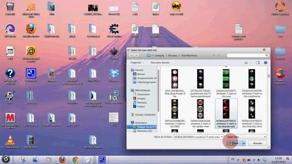The image size is (292, 164).
Task: Select Musique library in the sidebar
Action: coord(142,102)
